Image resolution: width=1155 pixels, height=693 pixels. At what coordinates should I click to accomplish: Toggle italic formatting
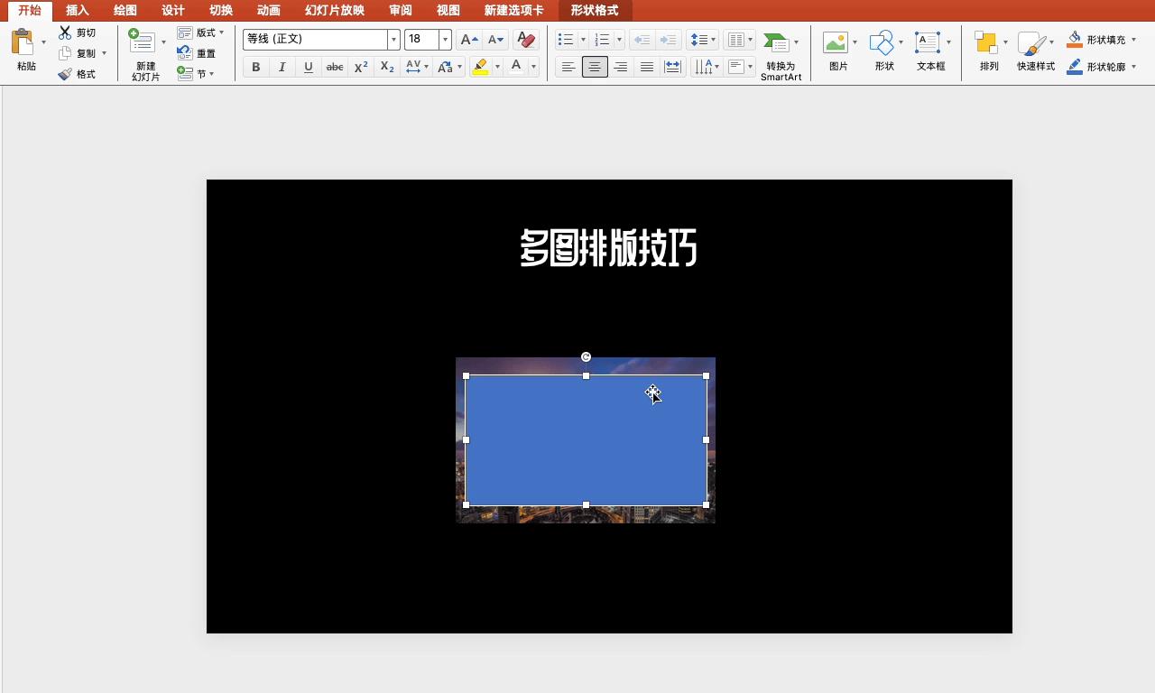coord(282,66)
